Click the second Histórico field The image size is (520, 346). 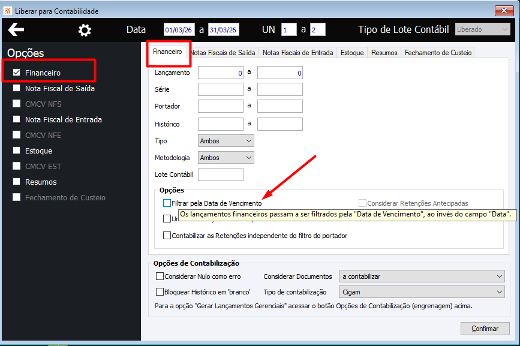[280, 124]
